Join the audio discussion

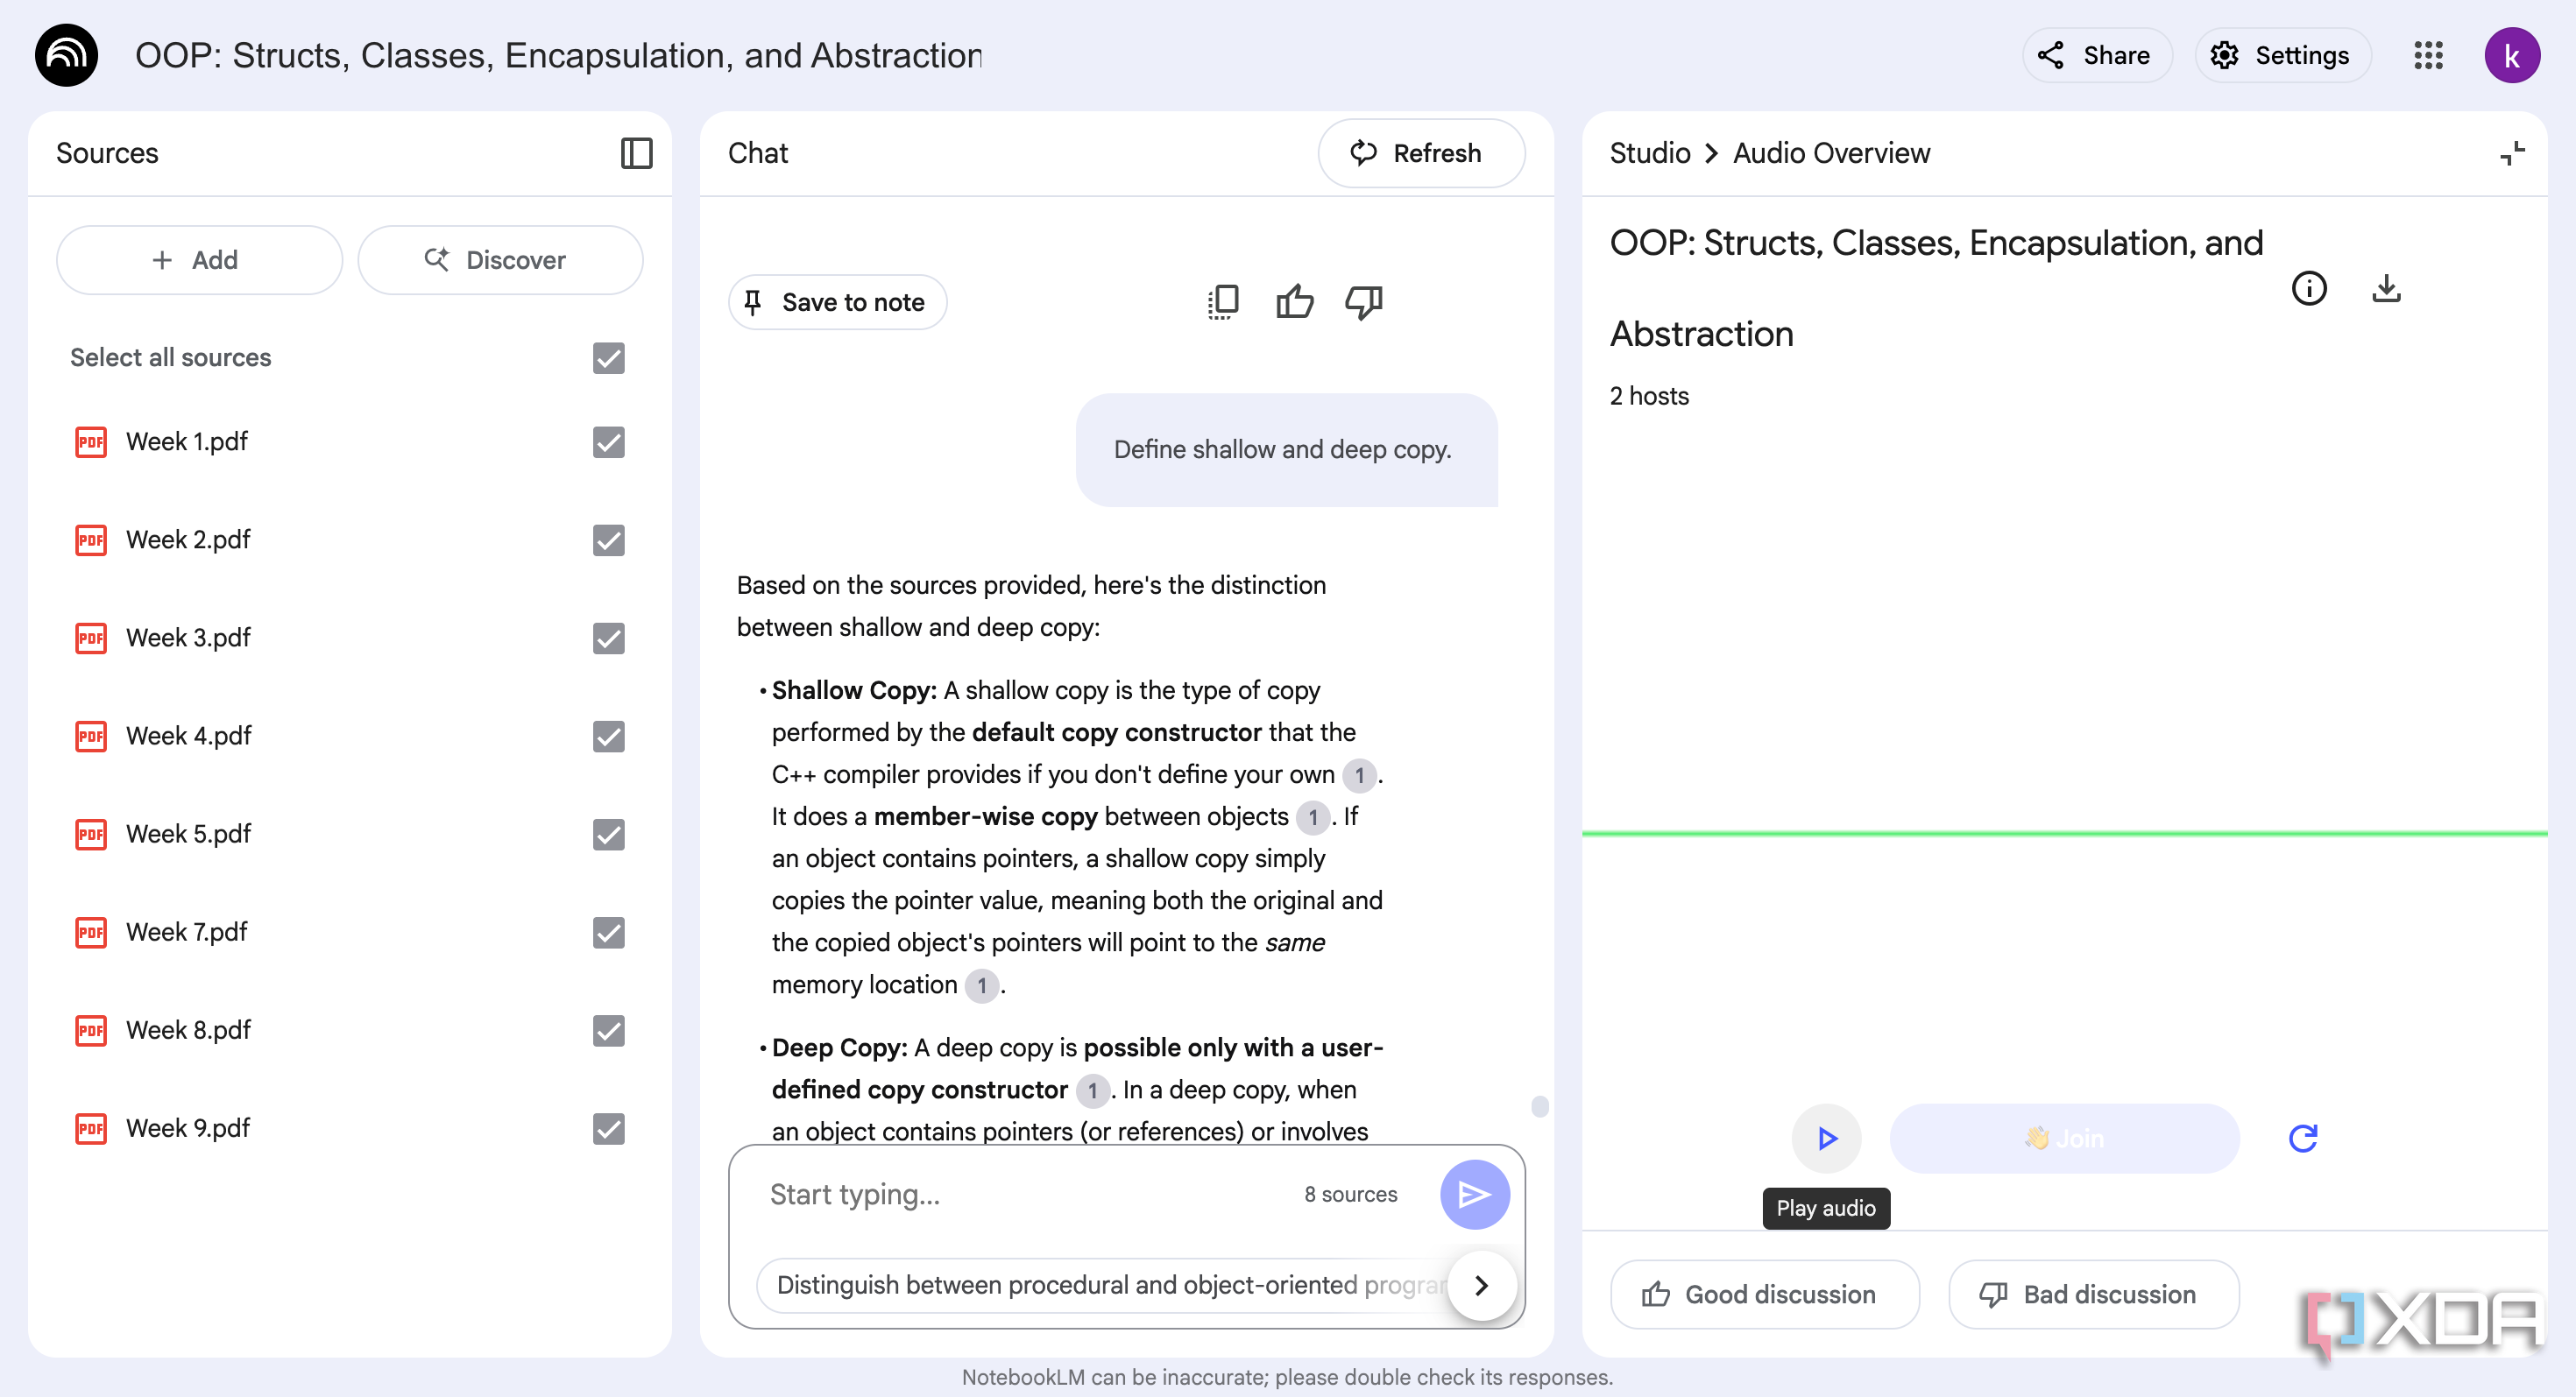2064,1139
